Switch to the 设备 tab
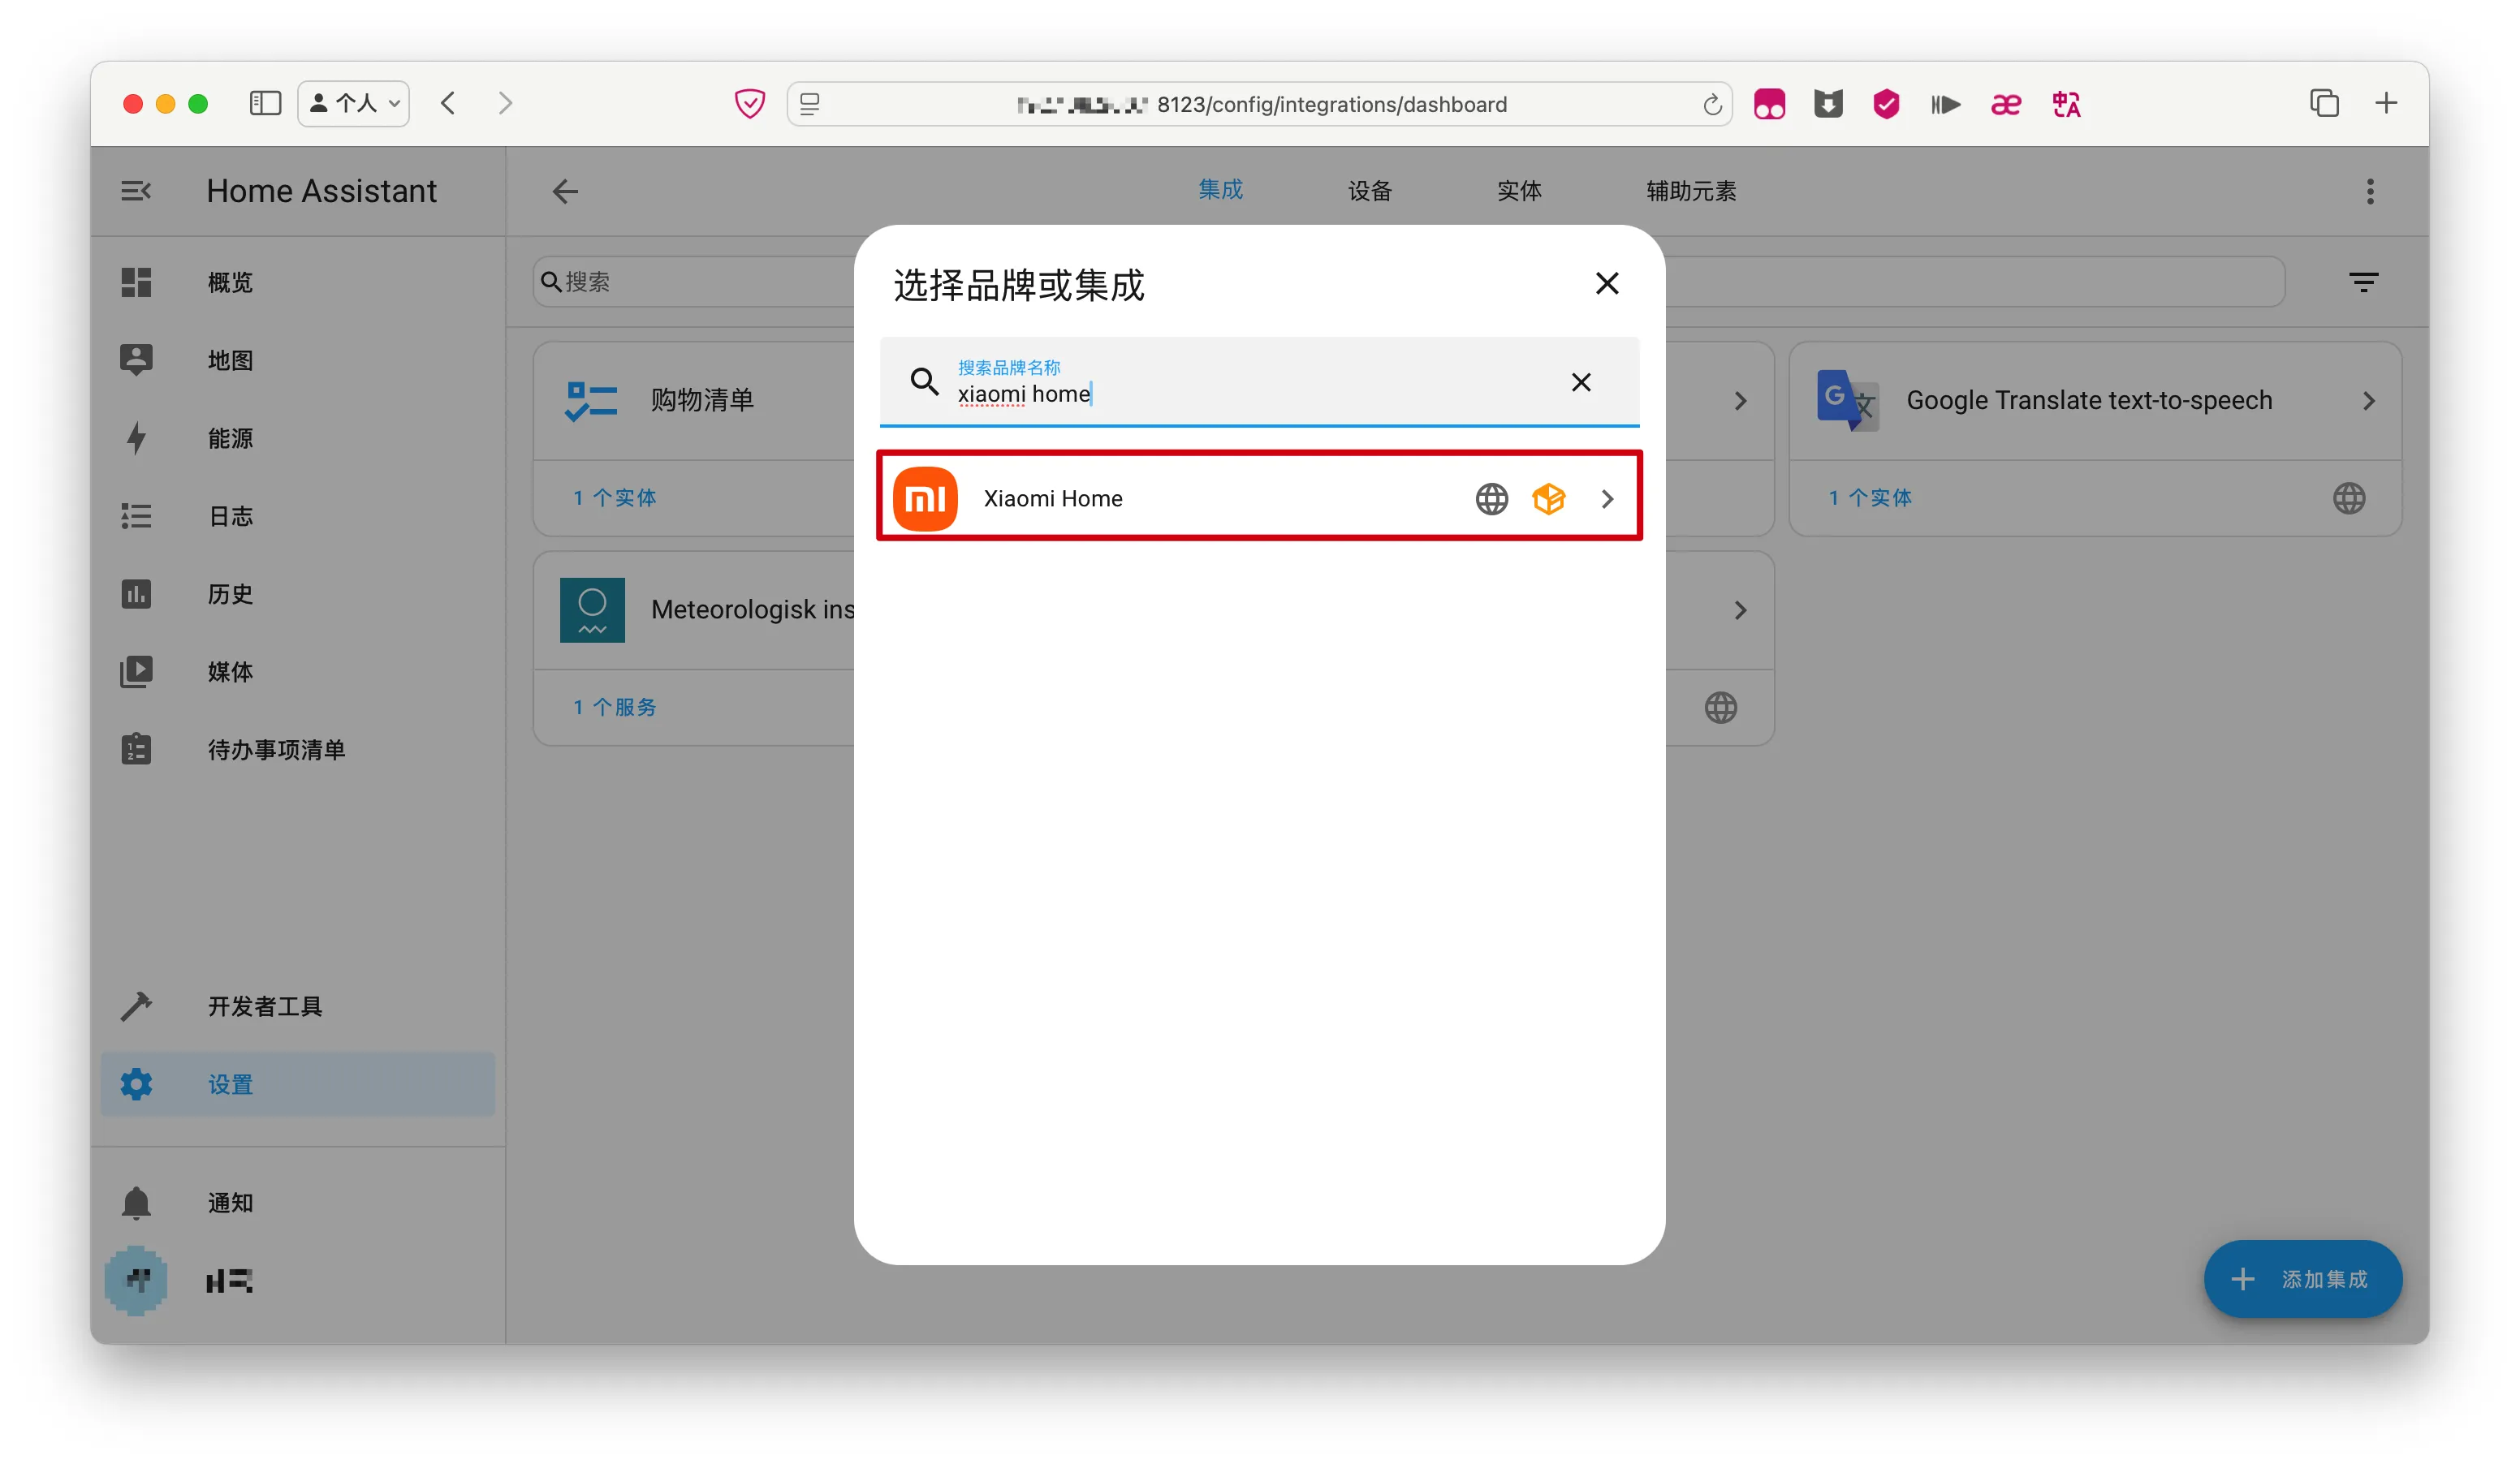The width and height of the screenshot is (2520, 1464). [1370, 191]
